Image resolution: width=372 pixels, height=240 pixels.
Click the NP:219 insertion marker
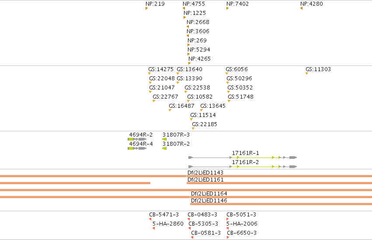coord(146,8)
